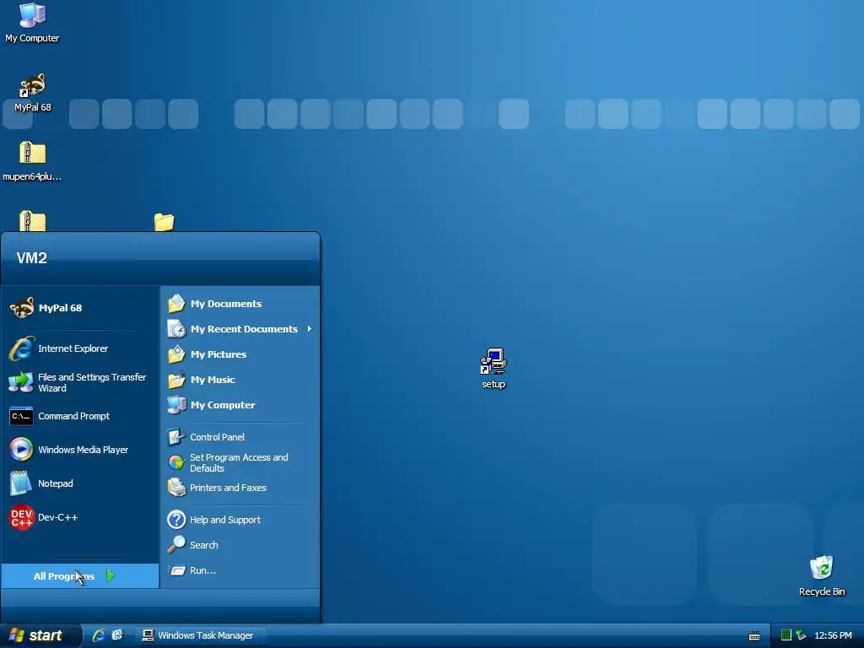The height and width of the screenshot is (648, 864).
Task: Open Notepad from the Start menu
Action: [x=80, y=483]
